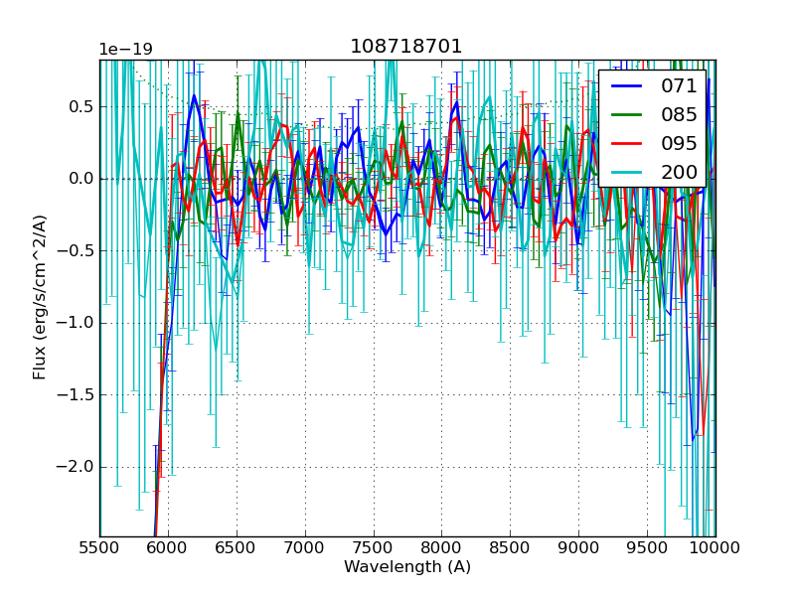Click the plot title 108718701

coord(406,47)
